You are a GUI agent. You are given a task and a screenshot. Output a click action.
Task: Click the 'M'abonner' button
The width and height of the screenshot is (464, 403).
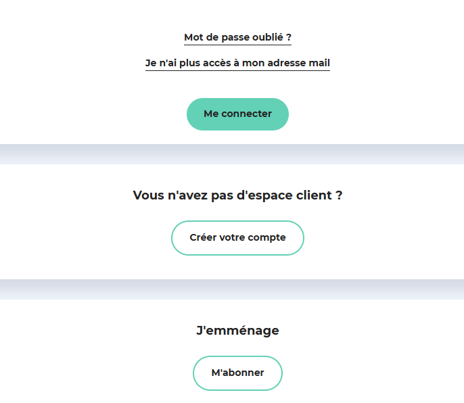(237, 373)
